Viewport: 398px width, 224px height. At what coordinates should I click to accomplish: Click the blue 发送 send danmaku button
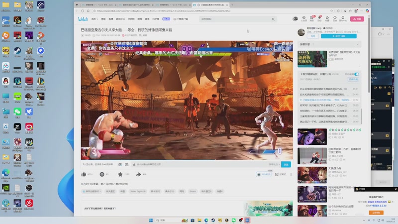point(286,164)
